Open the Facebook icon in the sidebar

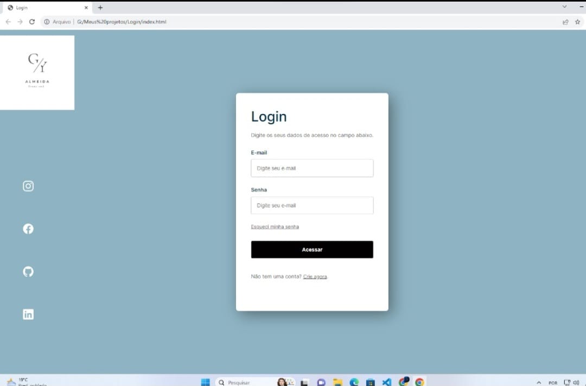point(28,229)
